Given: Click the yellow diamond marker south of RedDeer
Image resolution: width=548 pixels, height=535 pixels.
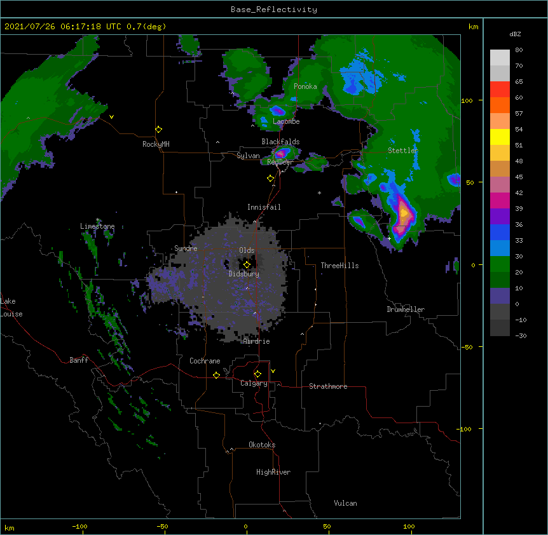Looking at the screenshot, I should click(271, 179).
